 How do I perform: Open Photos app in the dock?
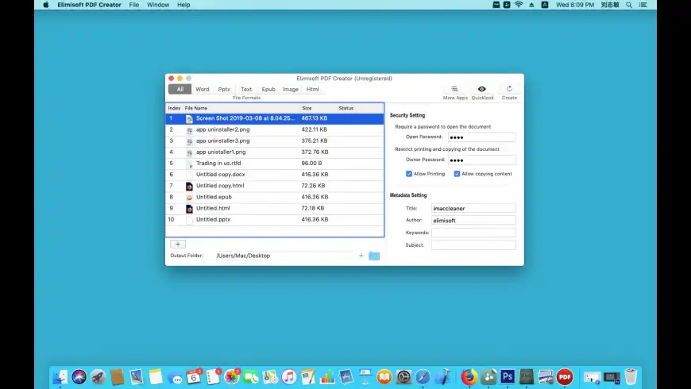click(x=232, y=377)
